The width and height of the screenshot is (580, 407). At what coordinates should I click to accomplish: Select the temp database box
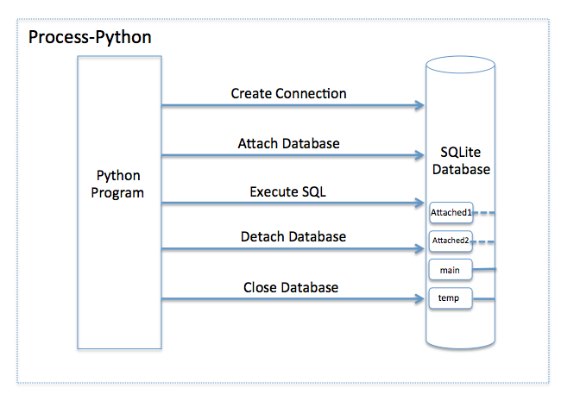451,298
